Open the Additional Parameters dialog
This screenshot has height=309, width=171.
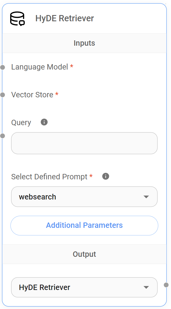(84, 225)
